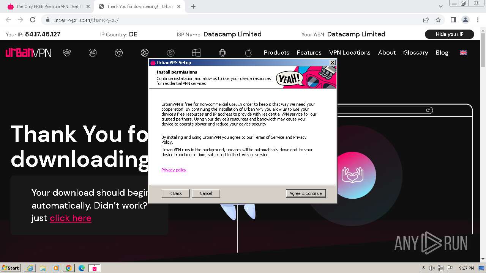Open the tab search chevron

pyautogui.click(x=440, y=6)
